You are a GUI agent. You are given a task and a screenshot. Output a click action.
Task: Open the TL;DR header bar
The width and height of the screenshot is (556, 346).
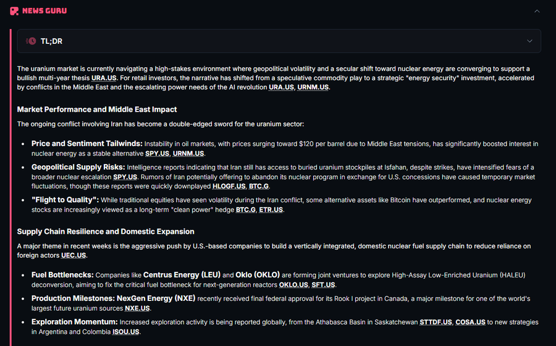[279, 41]
